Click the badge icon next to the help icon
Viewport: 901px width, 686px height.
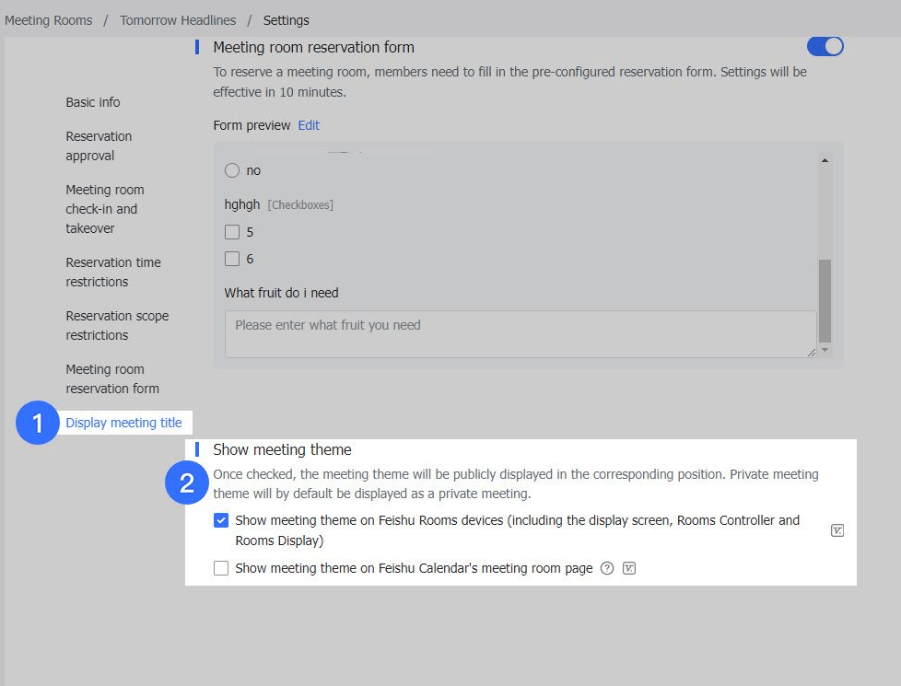629,568
